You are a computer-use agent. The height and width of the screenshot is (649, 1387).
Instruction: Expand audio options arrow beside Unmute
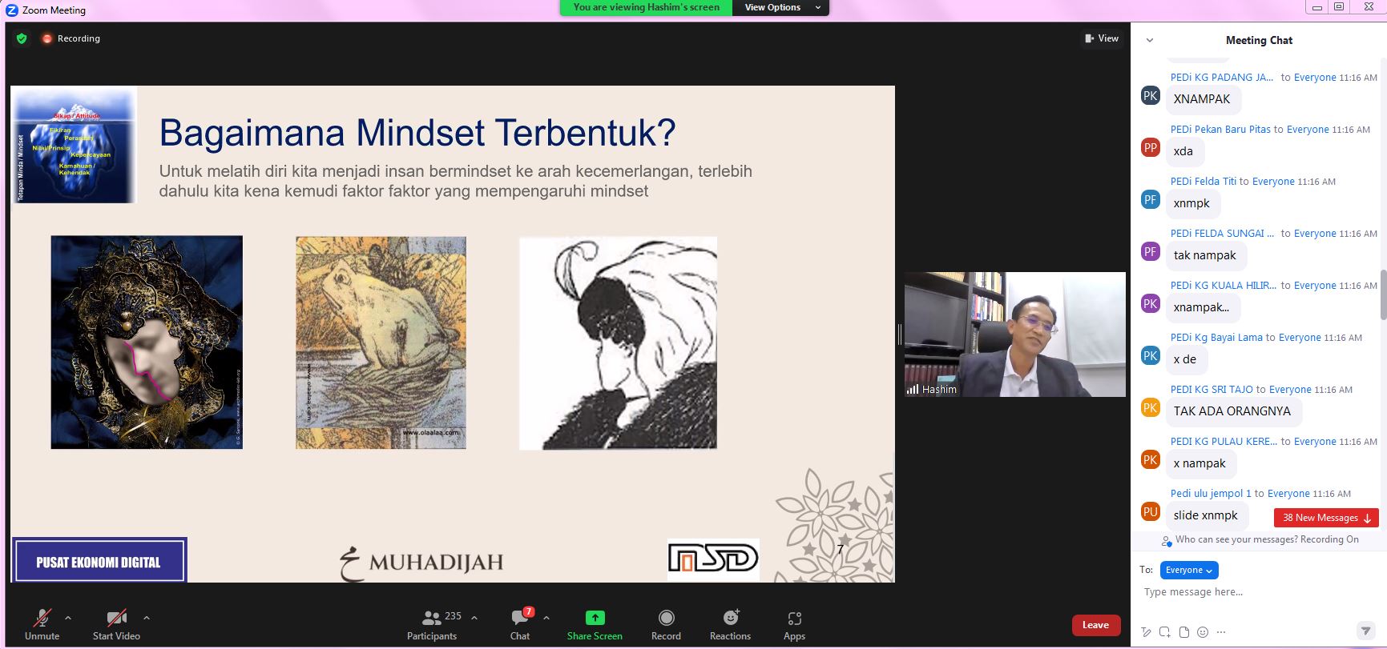click(x=68, y=618)
